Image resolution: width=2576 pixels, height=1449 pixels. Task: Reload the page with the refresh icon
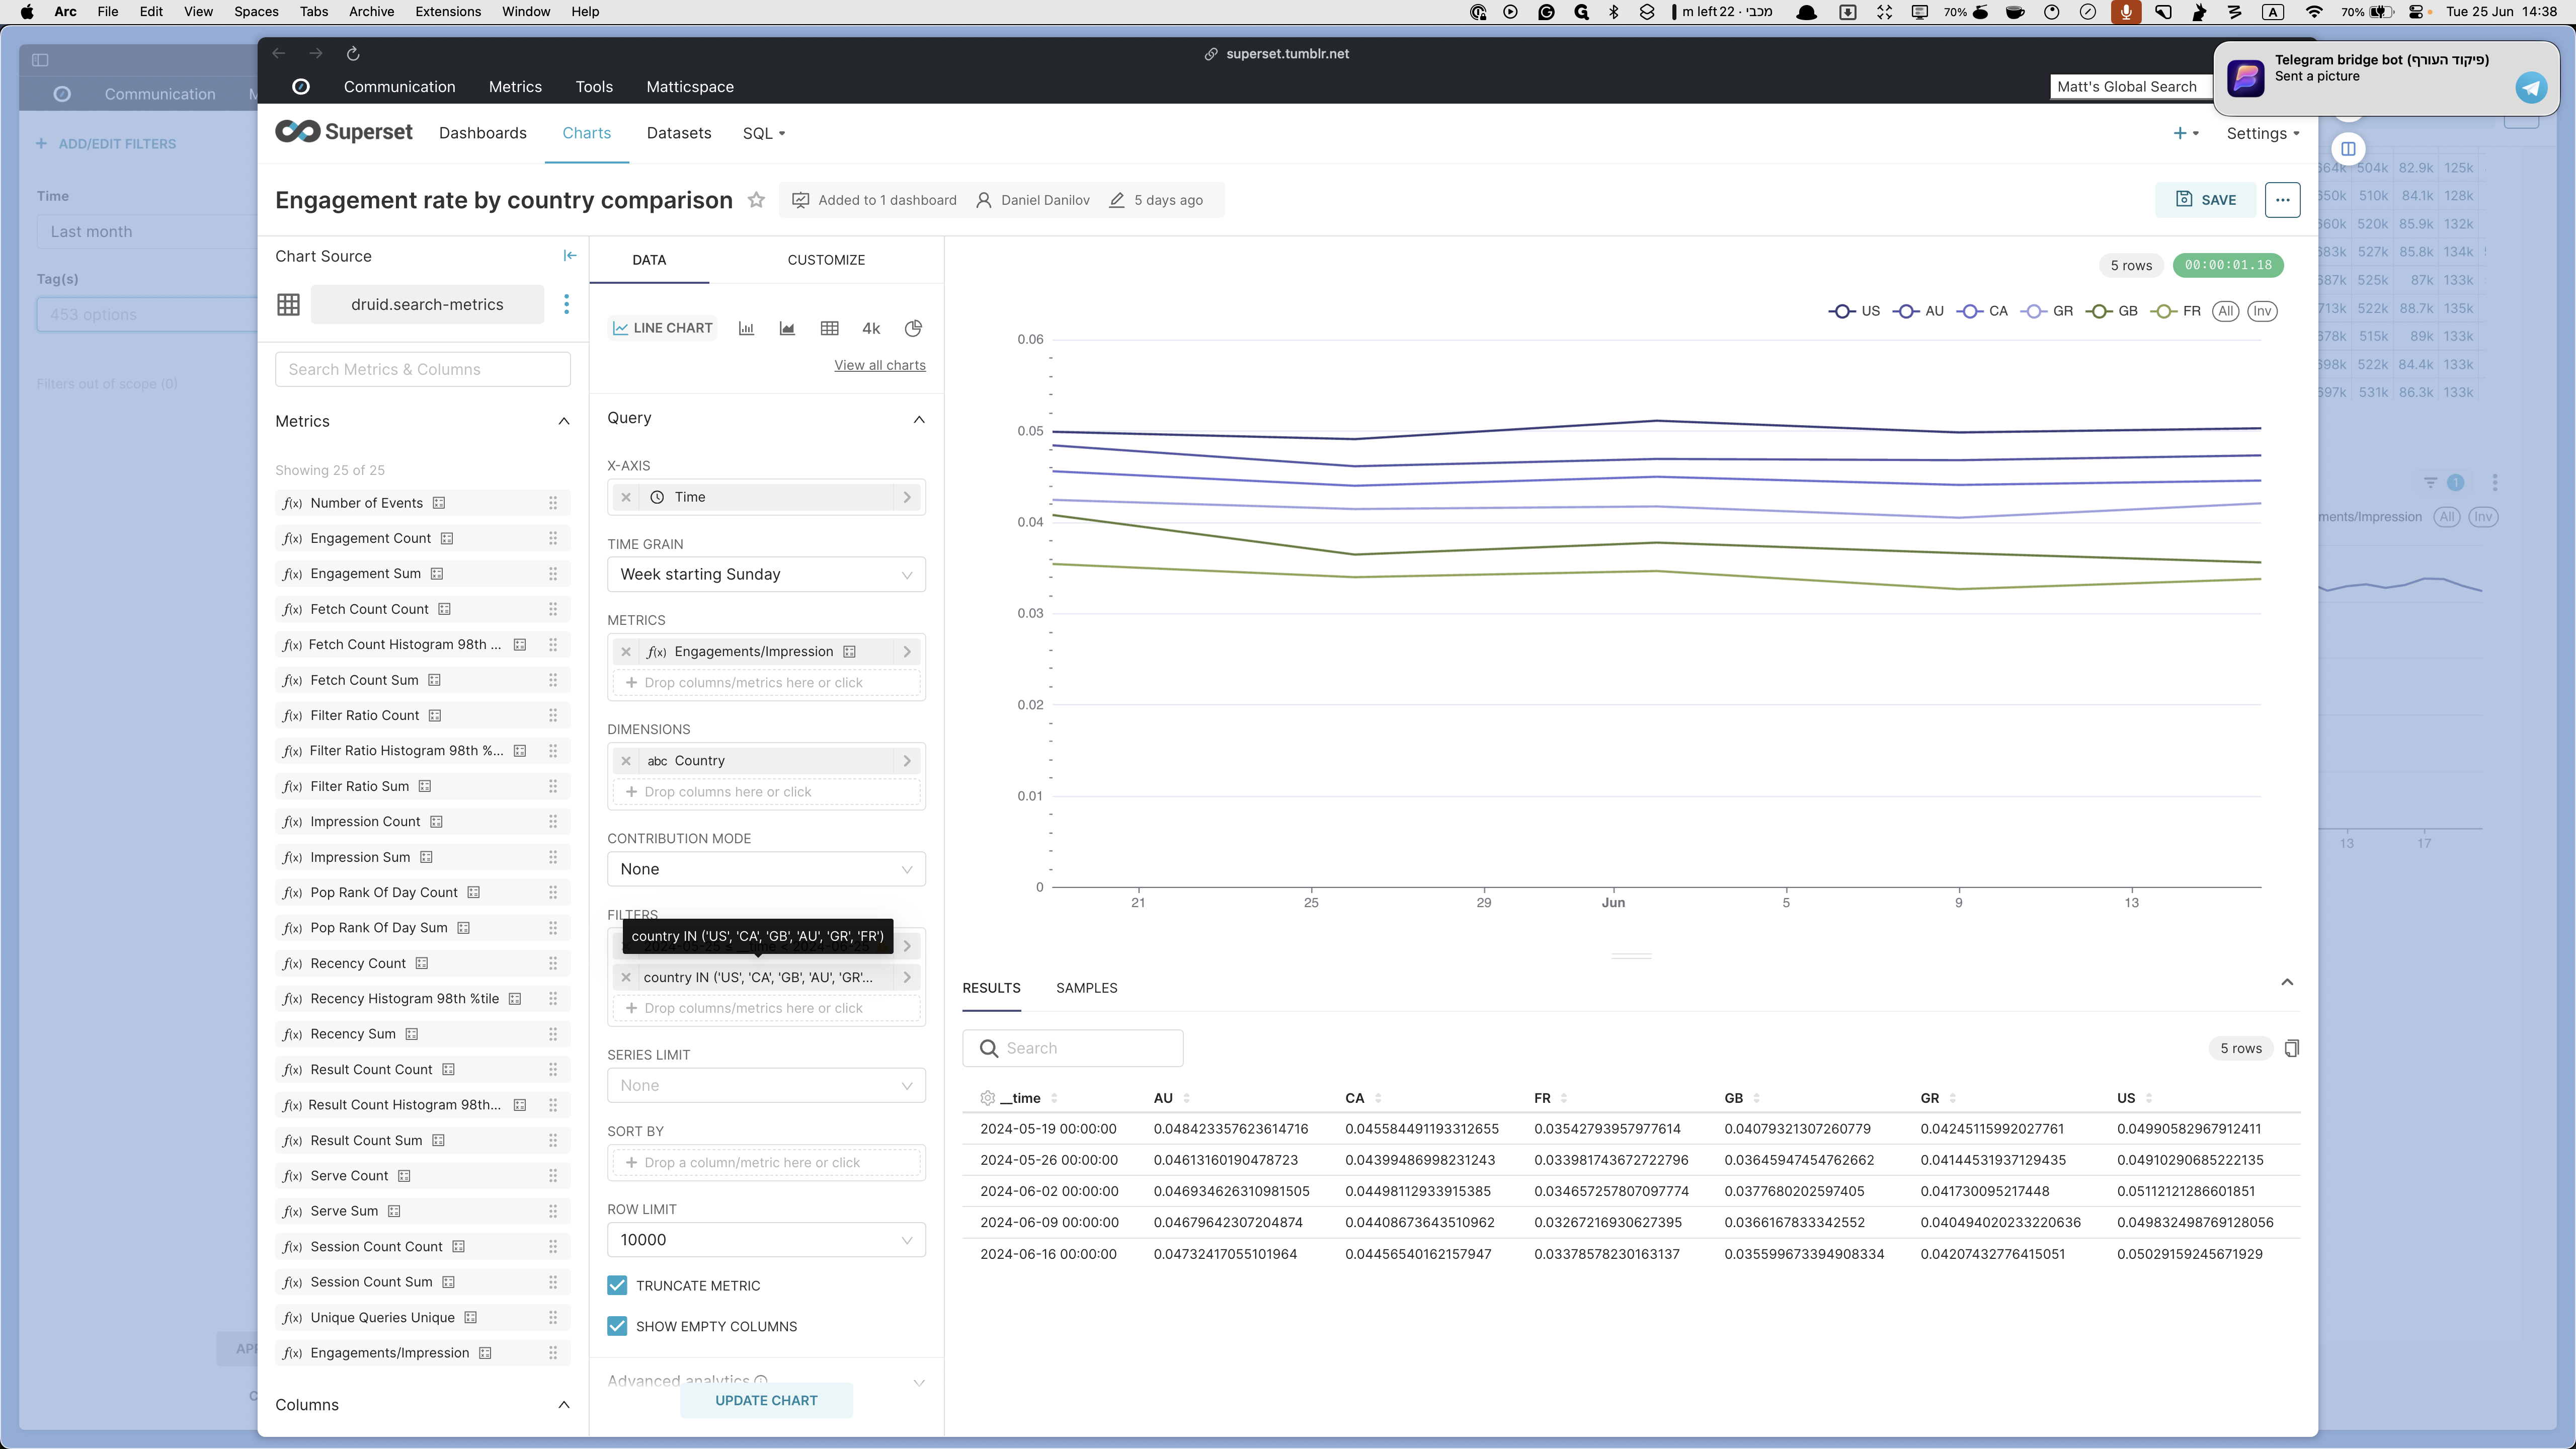tap(353, 54)
